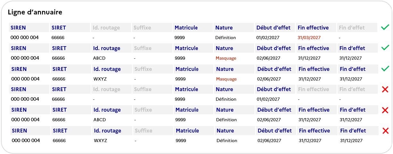The image size is (393, 154).
Task: Click the "SIRET" header of the ABCD Masquage row
Action: [59, 48]
